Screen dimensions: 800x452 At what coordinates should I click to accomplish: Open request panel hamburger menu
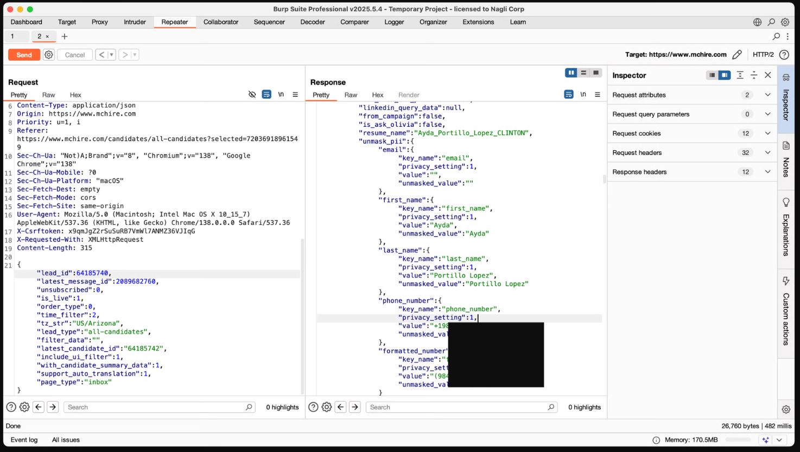(295, 94)
